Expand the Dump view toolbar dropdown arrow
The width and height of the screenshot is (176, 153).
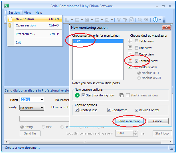[x=92, y=20]
